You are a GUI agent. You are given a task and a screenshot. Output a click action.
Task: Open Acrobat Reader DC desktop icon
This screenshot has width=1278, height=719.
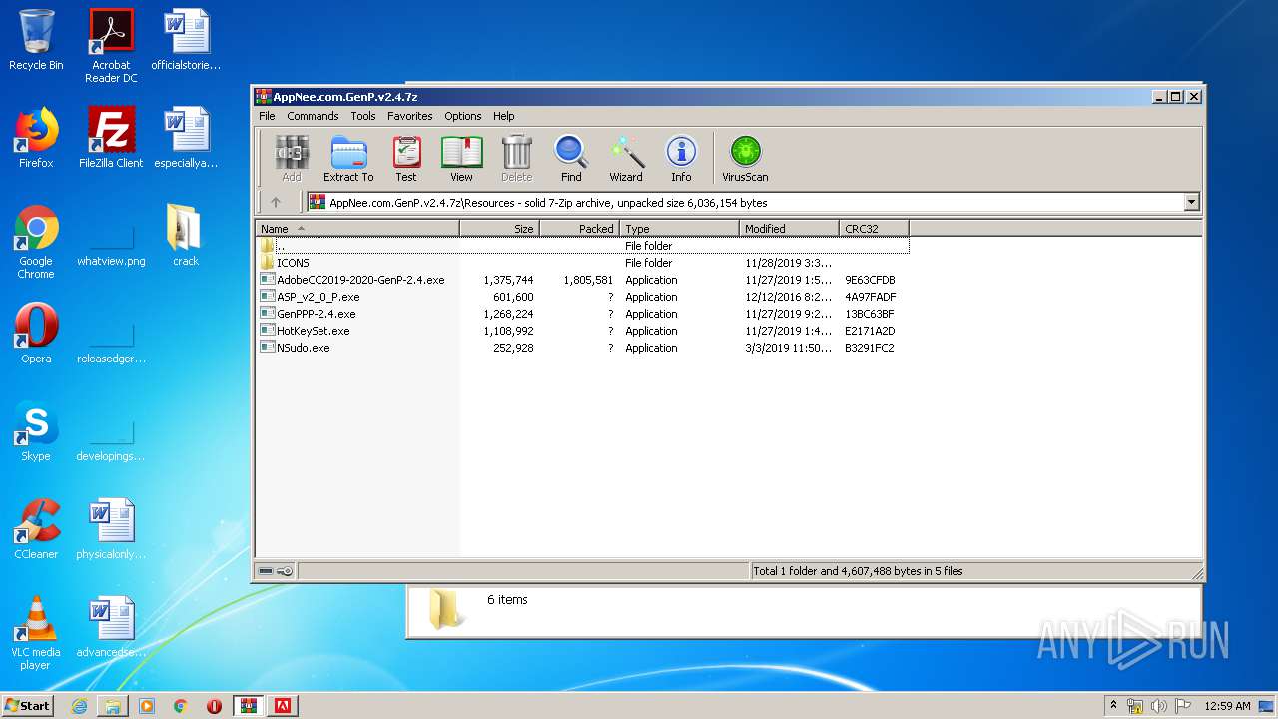click(111, 46)
